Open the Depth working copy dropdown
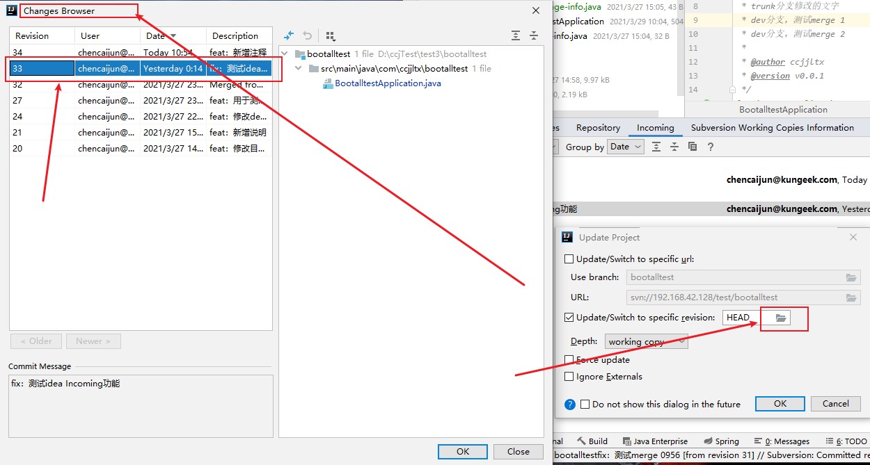Screen dimensions: 870x465 [x=646, y=341]
